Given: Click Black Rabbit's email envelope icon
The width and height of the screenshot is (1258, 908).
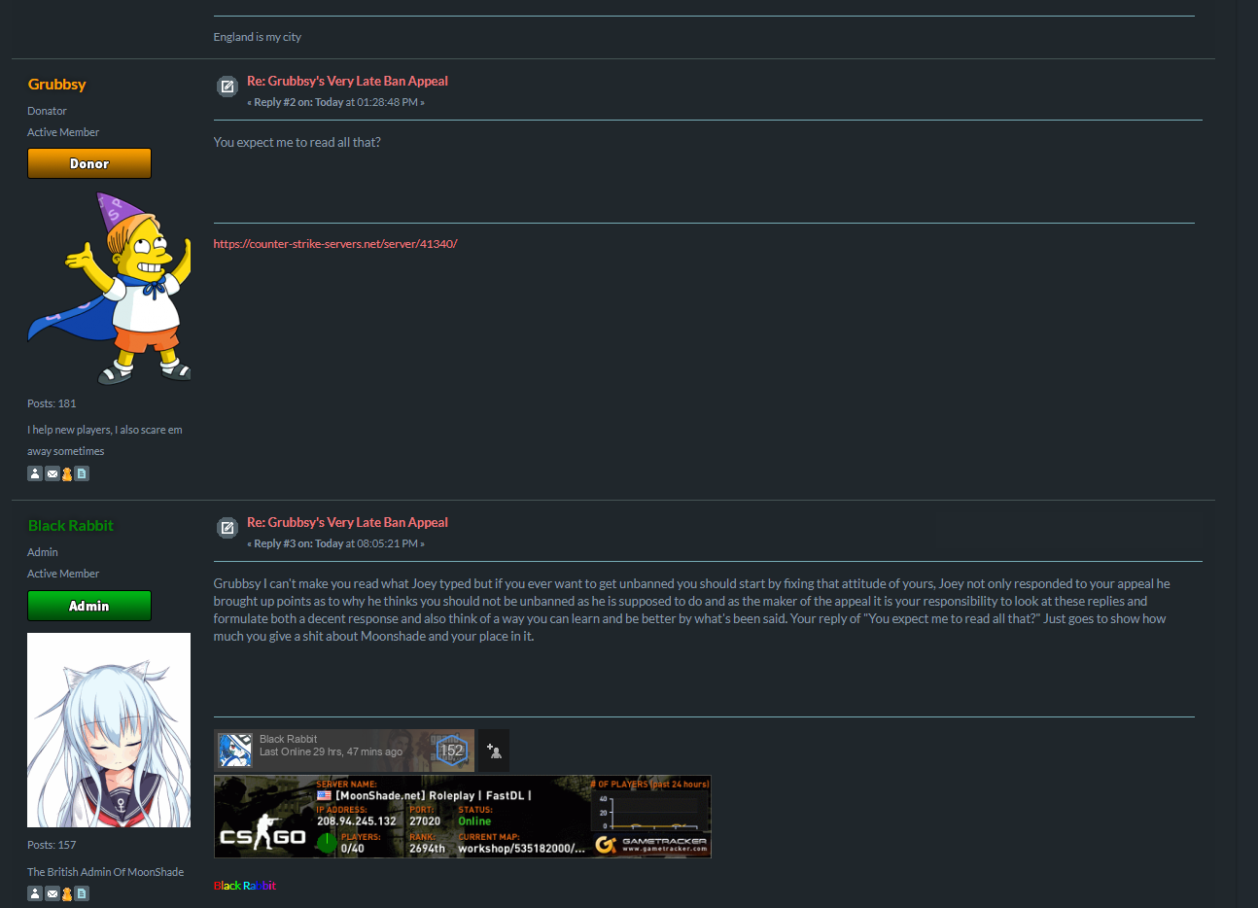Looking at the screenshot, I should pos(52,893).
